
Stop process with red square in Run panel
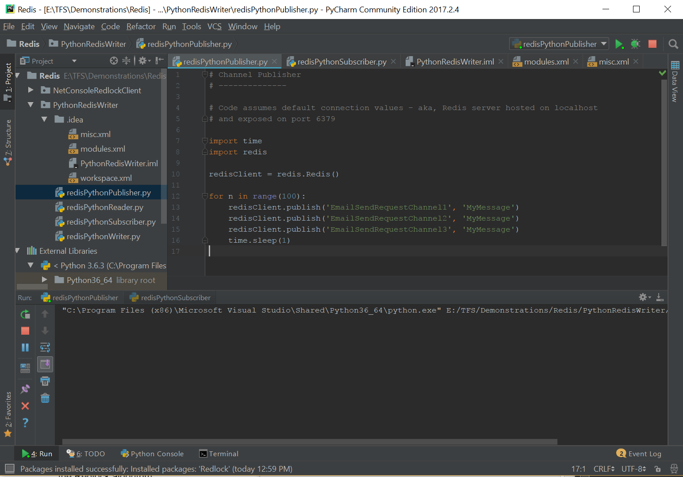(x=25, y=331)
